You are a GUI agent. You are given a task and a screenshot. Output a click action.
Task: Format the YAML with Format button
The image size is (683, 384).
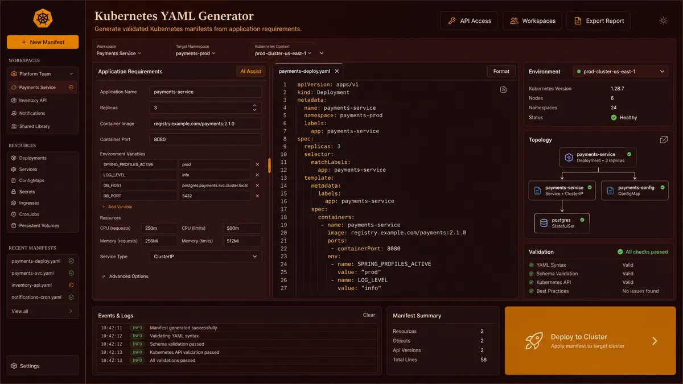(x=501, y=71)
